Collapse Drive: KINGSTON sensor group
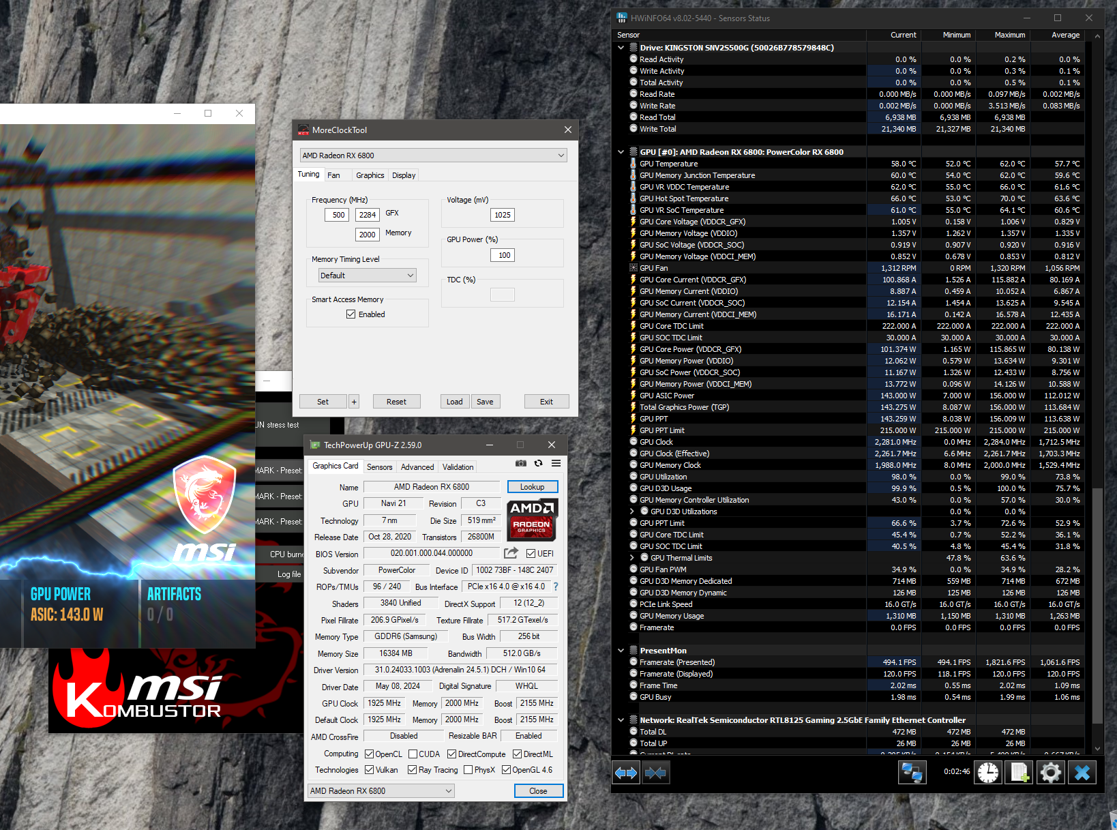 tap(621, 48)
